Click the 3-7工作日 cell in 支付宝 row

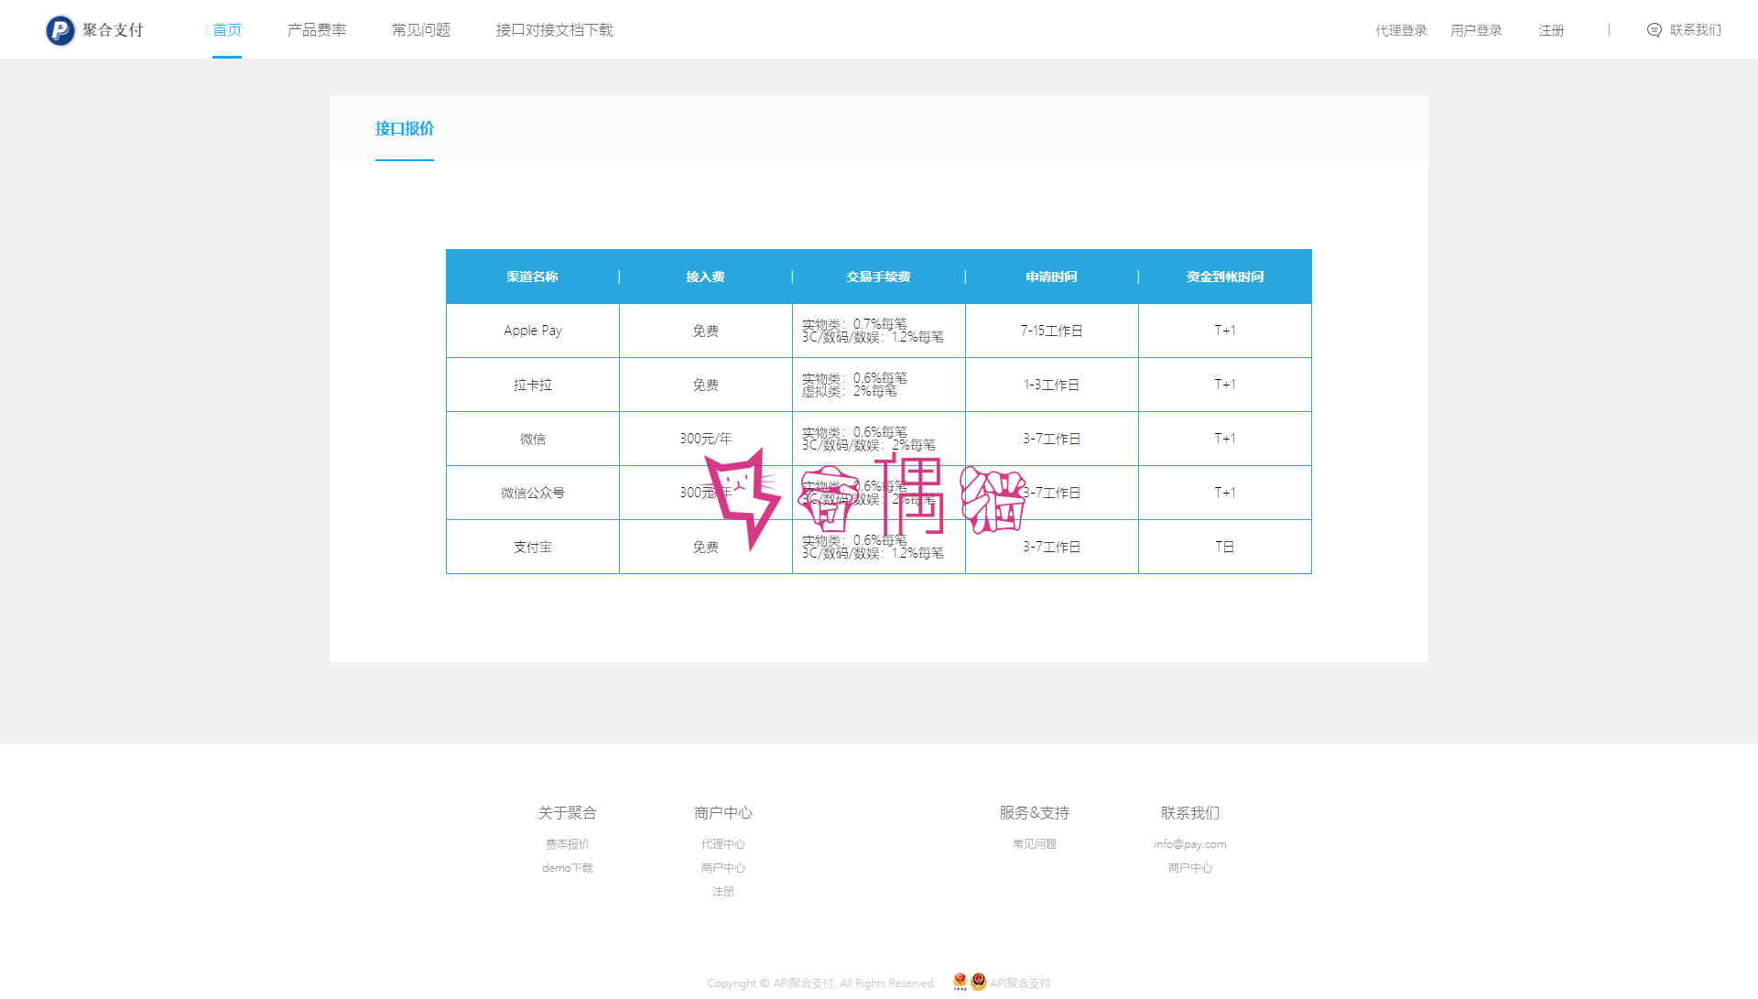[x=1052, y=547]
